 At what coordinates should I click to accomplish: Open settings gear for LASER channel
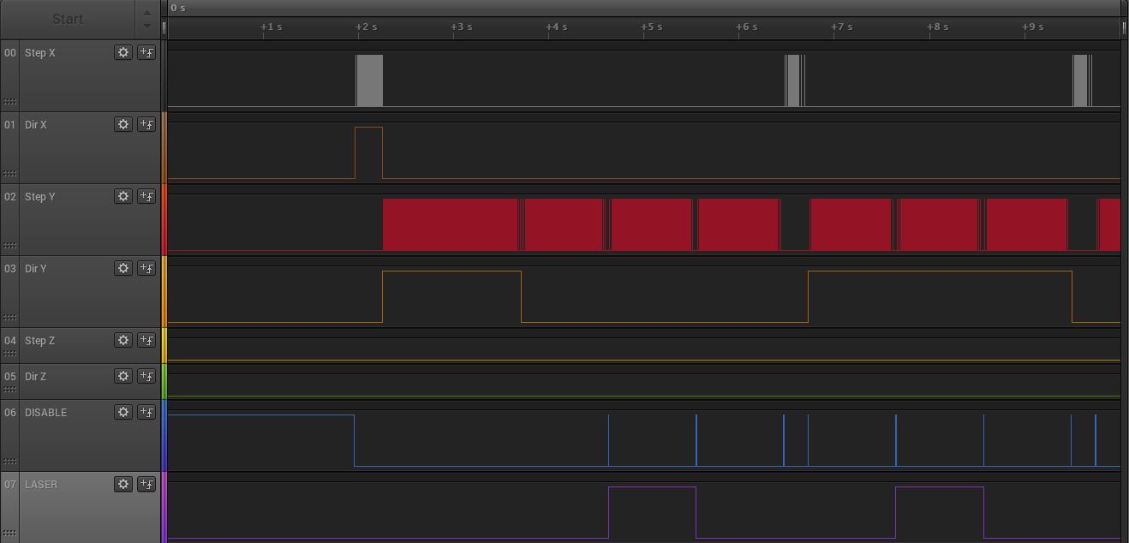[x=123, y=484]
